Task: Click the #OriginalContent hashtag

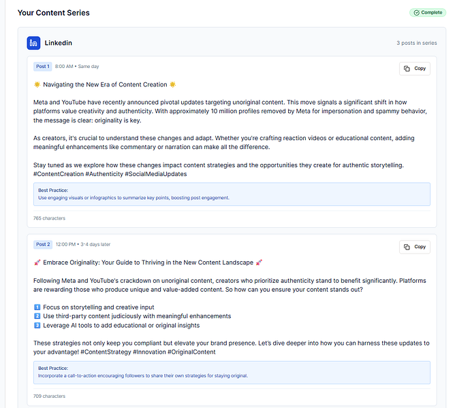Action: coord(191,352)
